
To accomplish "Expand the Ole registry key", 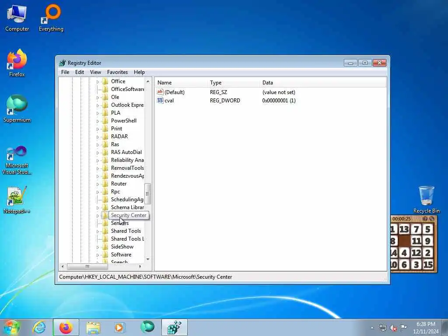I will coord(98,98).
